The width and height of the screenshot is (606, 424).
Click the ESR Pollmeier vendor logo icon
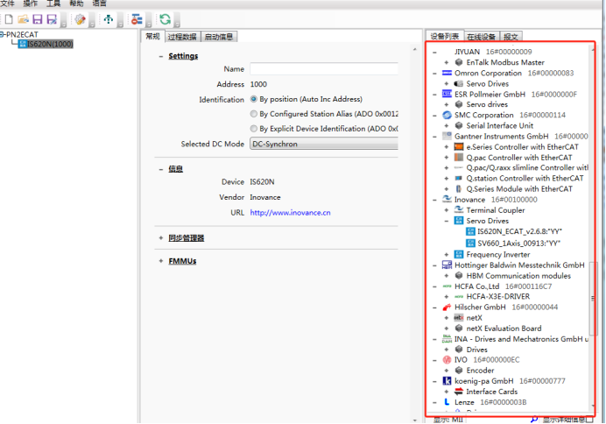447,94
